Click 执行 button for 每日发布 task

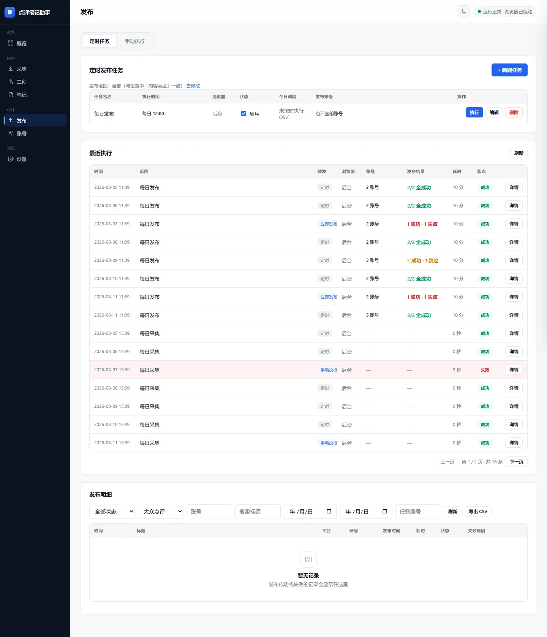(x=474, y=113)
